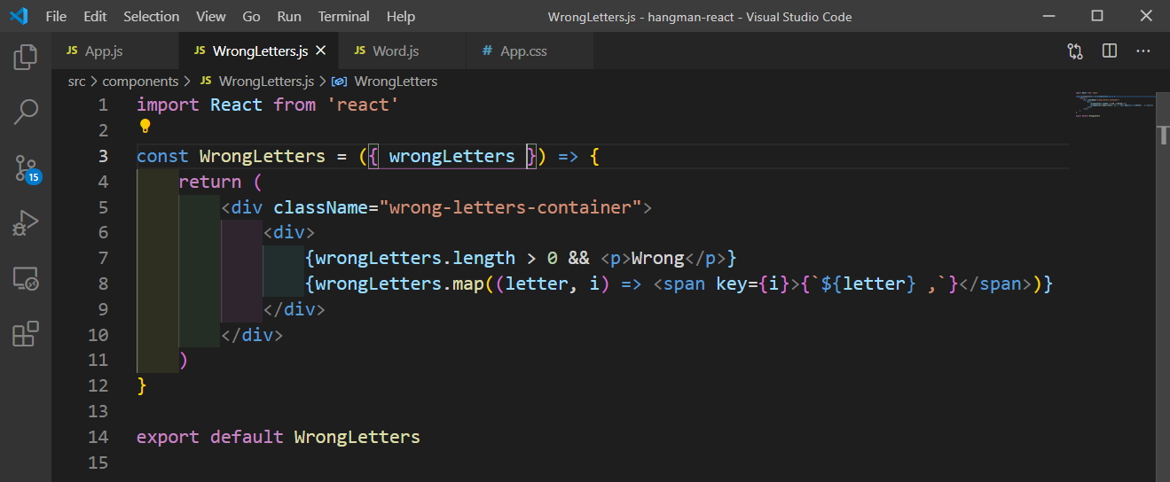Close the VS Code window
This screenshot has height=482, width=1170.
[1146, 16]
